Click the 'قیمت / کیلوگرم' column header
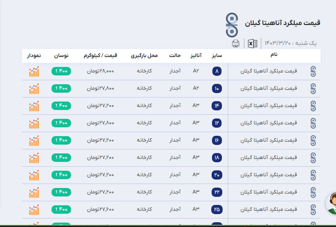Viewport: 336px width, 227px height. pyautogui.click(x=100, y=56)
